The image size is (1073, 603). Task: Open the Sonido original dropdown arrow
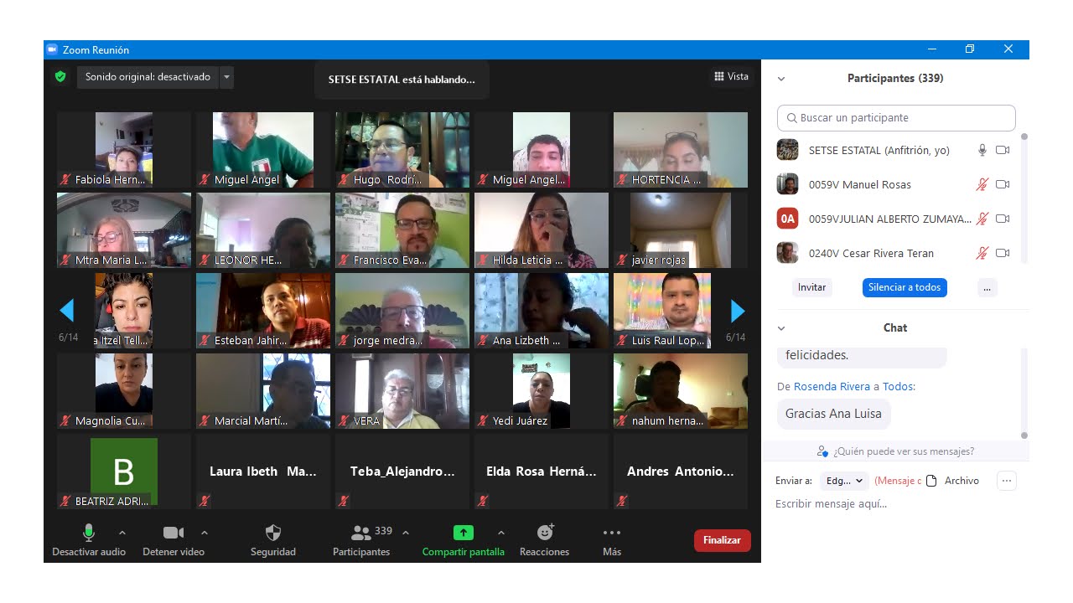pyautogui.click(x=226, y=77)
